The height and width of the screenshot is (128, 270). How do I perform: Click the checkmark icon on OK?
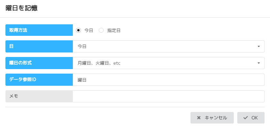(246, 118)
